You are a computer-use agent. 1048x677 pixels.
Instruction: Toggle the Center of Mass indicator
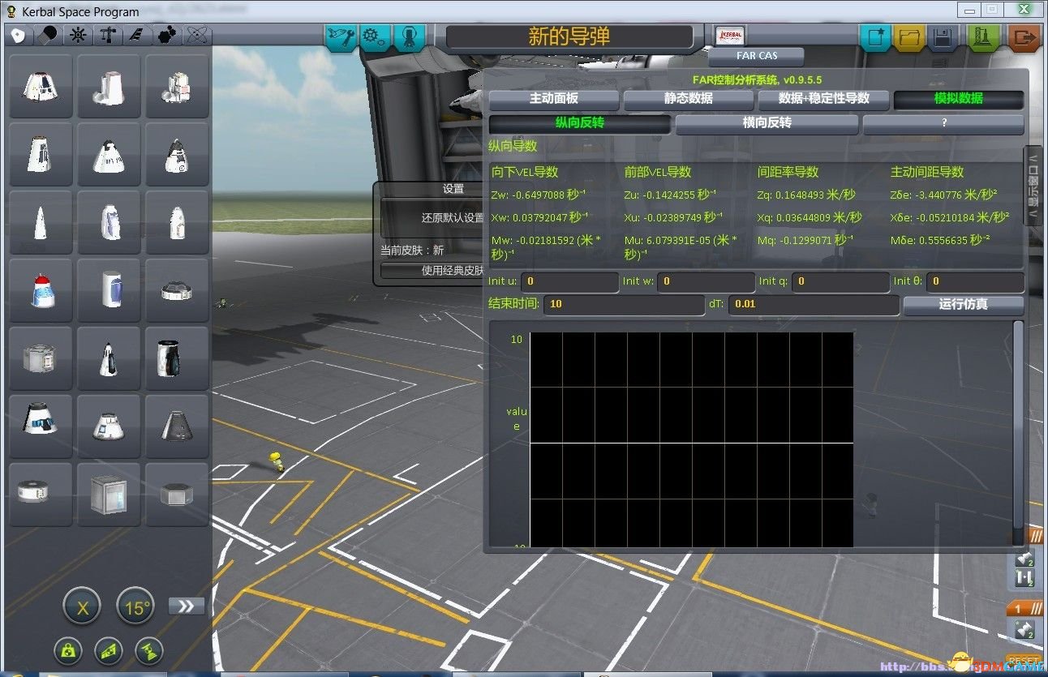[69, 650]
